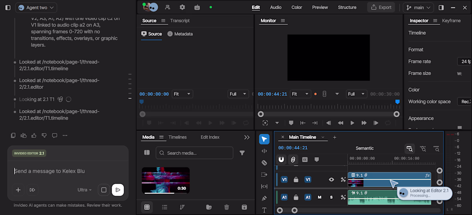
Task: Delete media with trash icon
Action: [x=227, y=207]
